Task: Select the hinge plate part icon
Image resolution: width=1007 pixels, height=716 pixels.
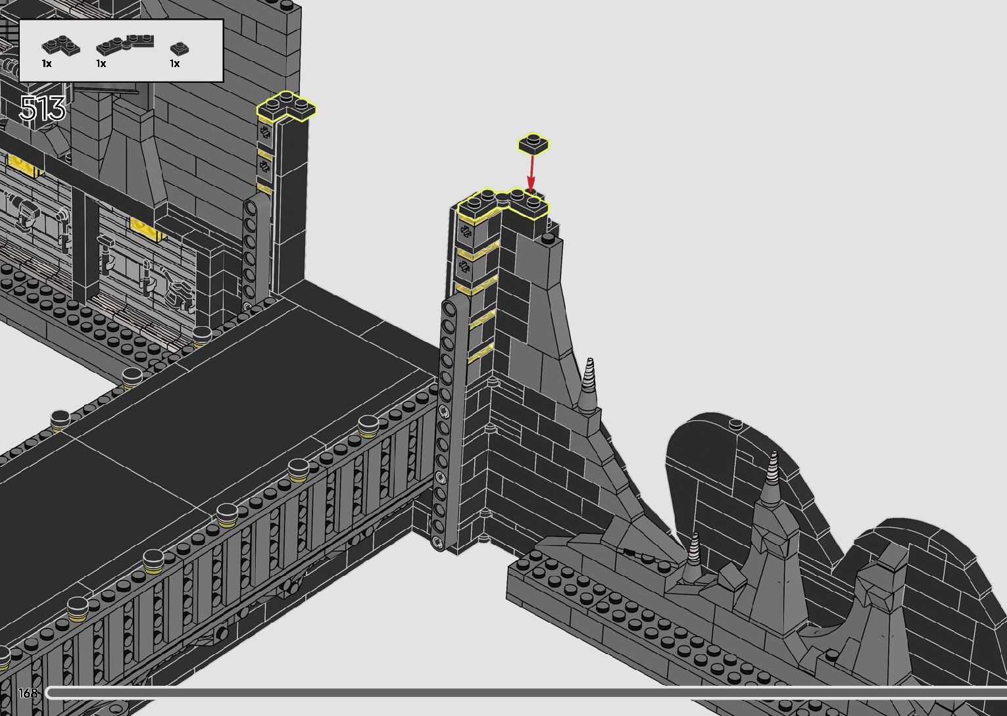Action: [x=125, y=45]
